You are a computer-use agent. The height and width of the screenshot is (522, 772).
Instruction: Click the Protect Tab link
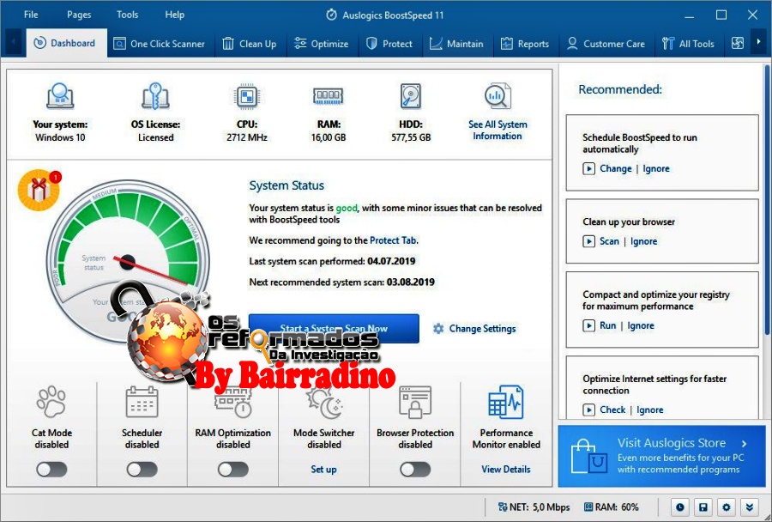(393, 240)
